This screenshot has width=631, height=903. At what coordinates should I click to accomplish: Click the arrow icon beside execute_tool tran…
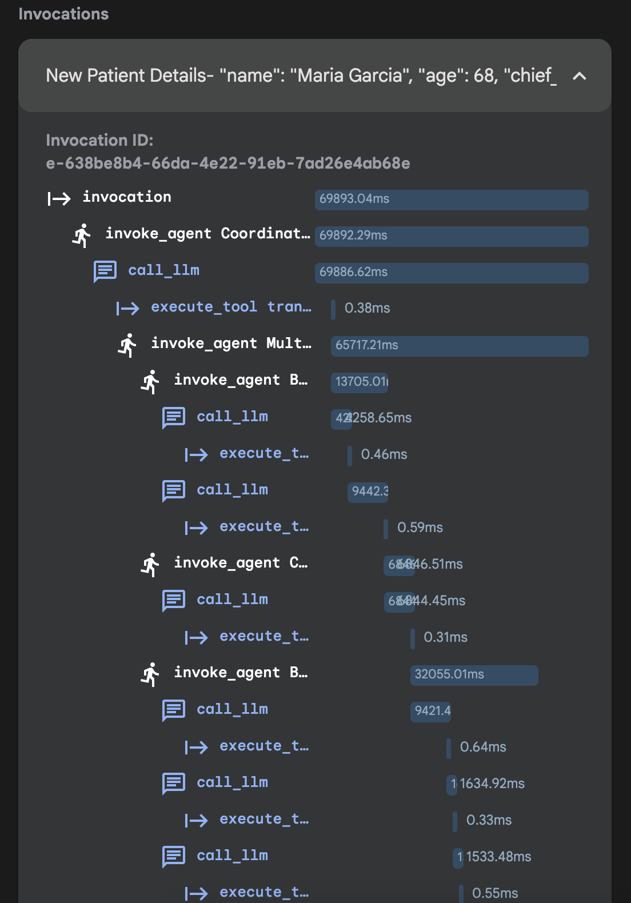[127, 309]
